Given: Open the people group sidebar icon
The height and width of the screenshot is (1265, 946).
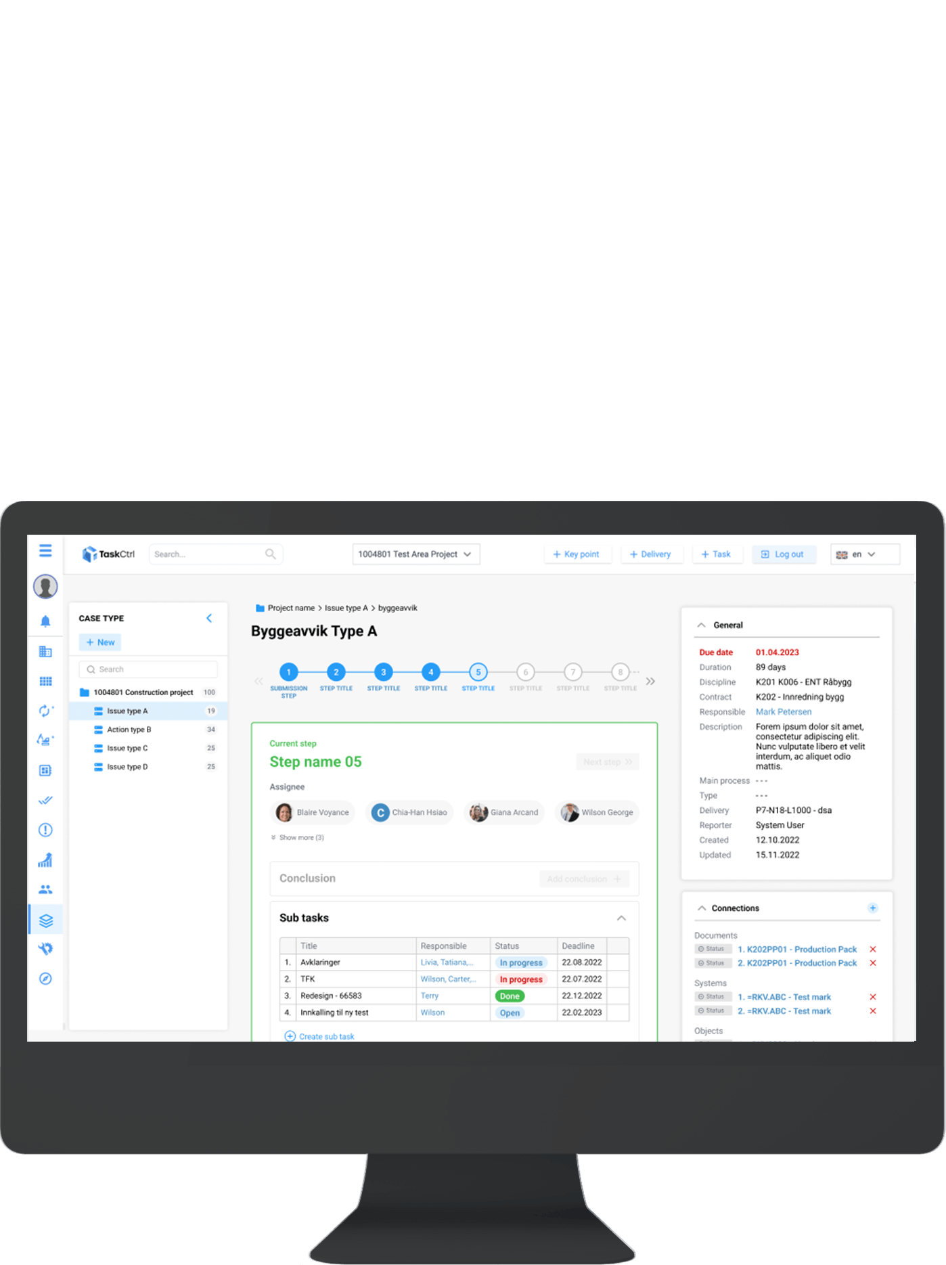Looking at the screenshot, I should (x=45, y=889).
